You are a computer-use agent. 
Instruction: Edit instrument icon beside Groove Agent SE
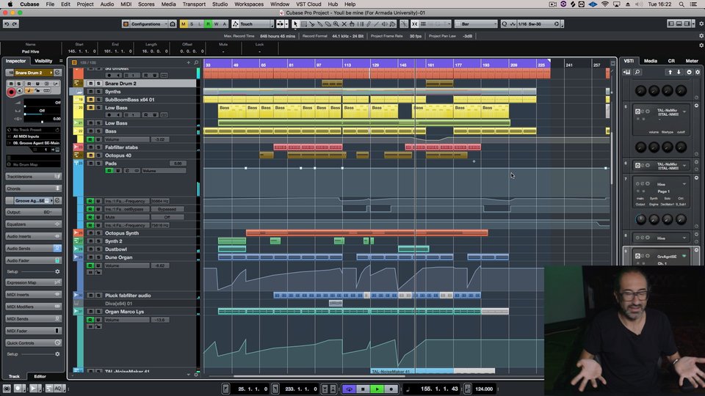[x=57, y=201]
